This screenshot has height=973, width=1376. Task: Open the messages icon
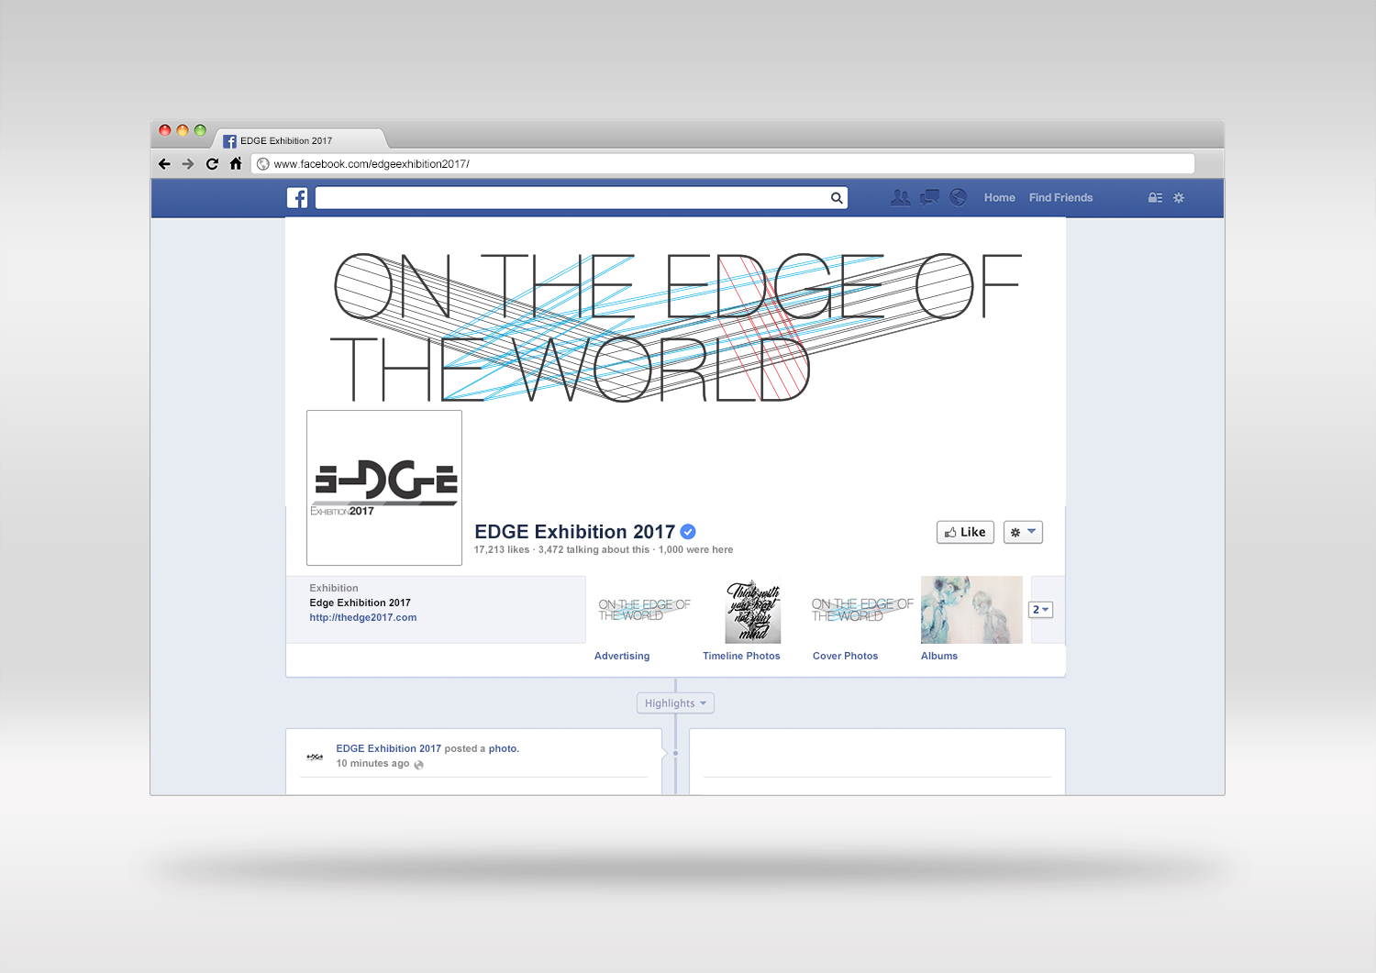point(930,197)
